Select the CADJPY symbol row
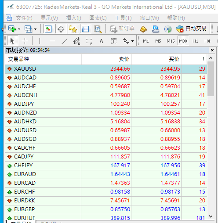The height and width of the screenshot is (223, 218). click(x=106, y=157)
